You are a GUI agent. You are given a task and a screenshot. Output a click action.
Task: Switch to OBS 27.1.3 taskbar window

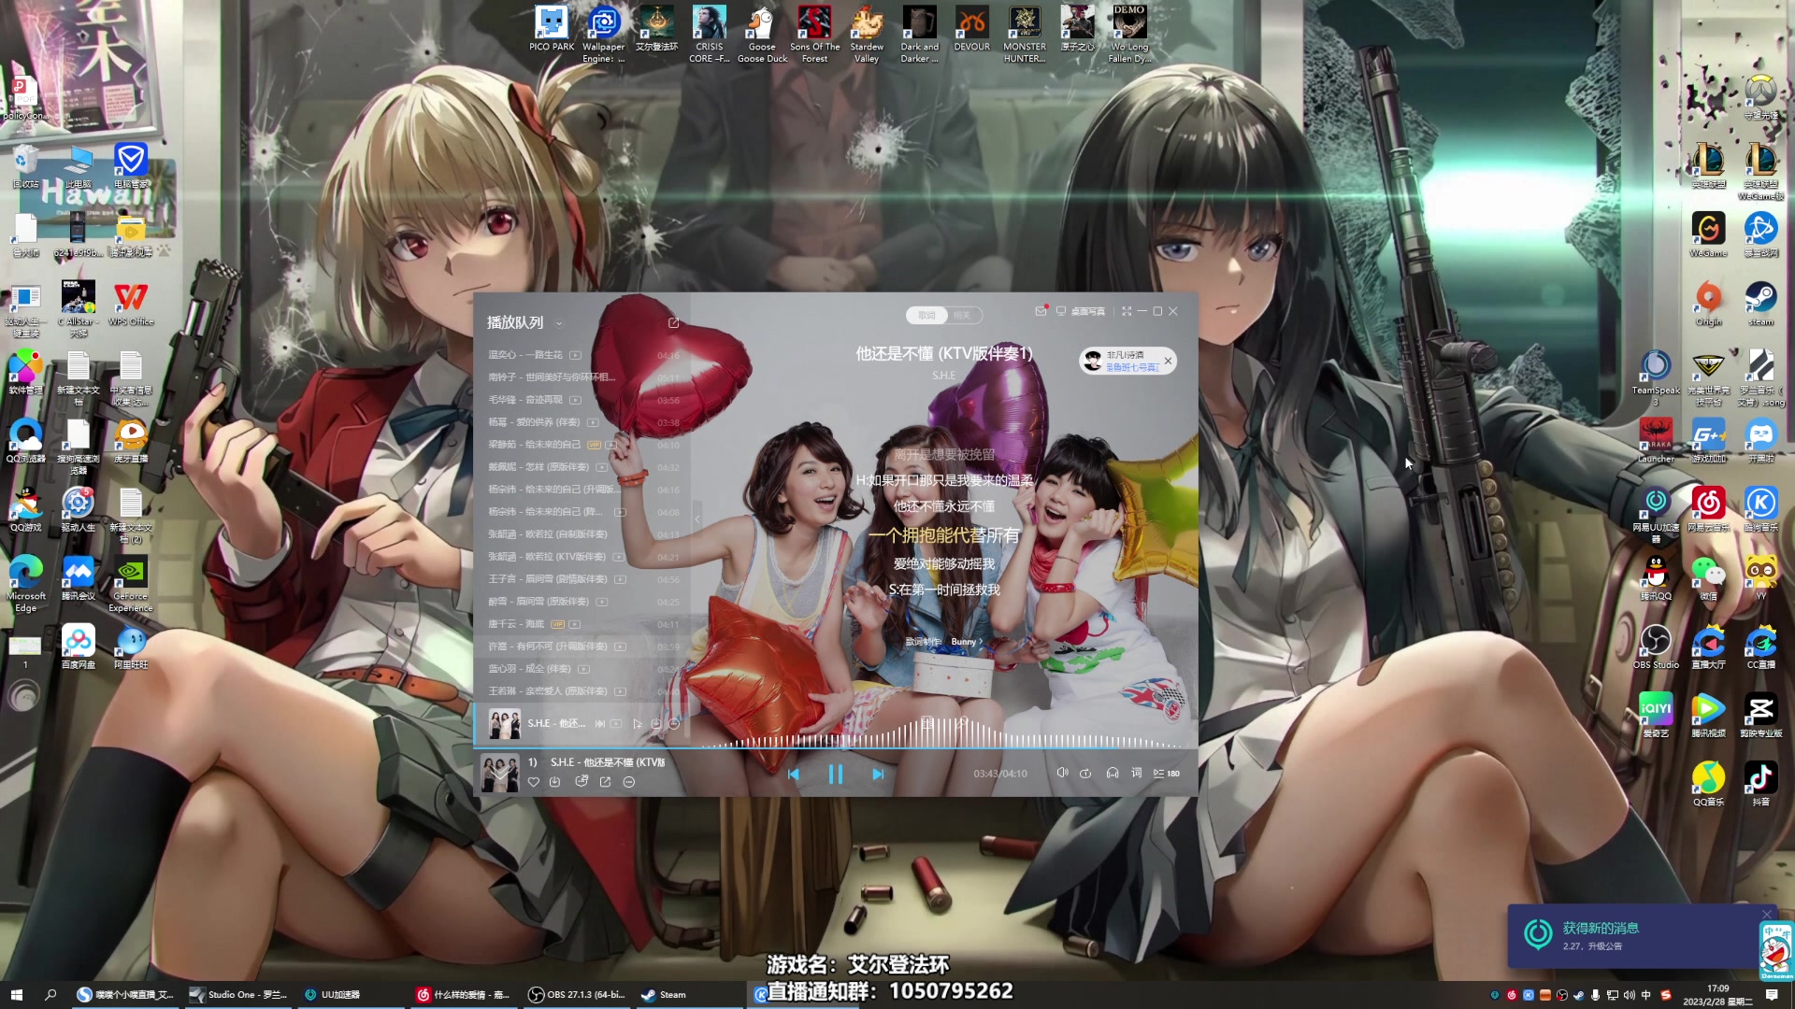tap(577, 995)
